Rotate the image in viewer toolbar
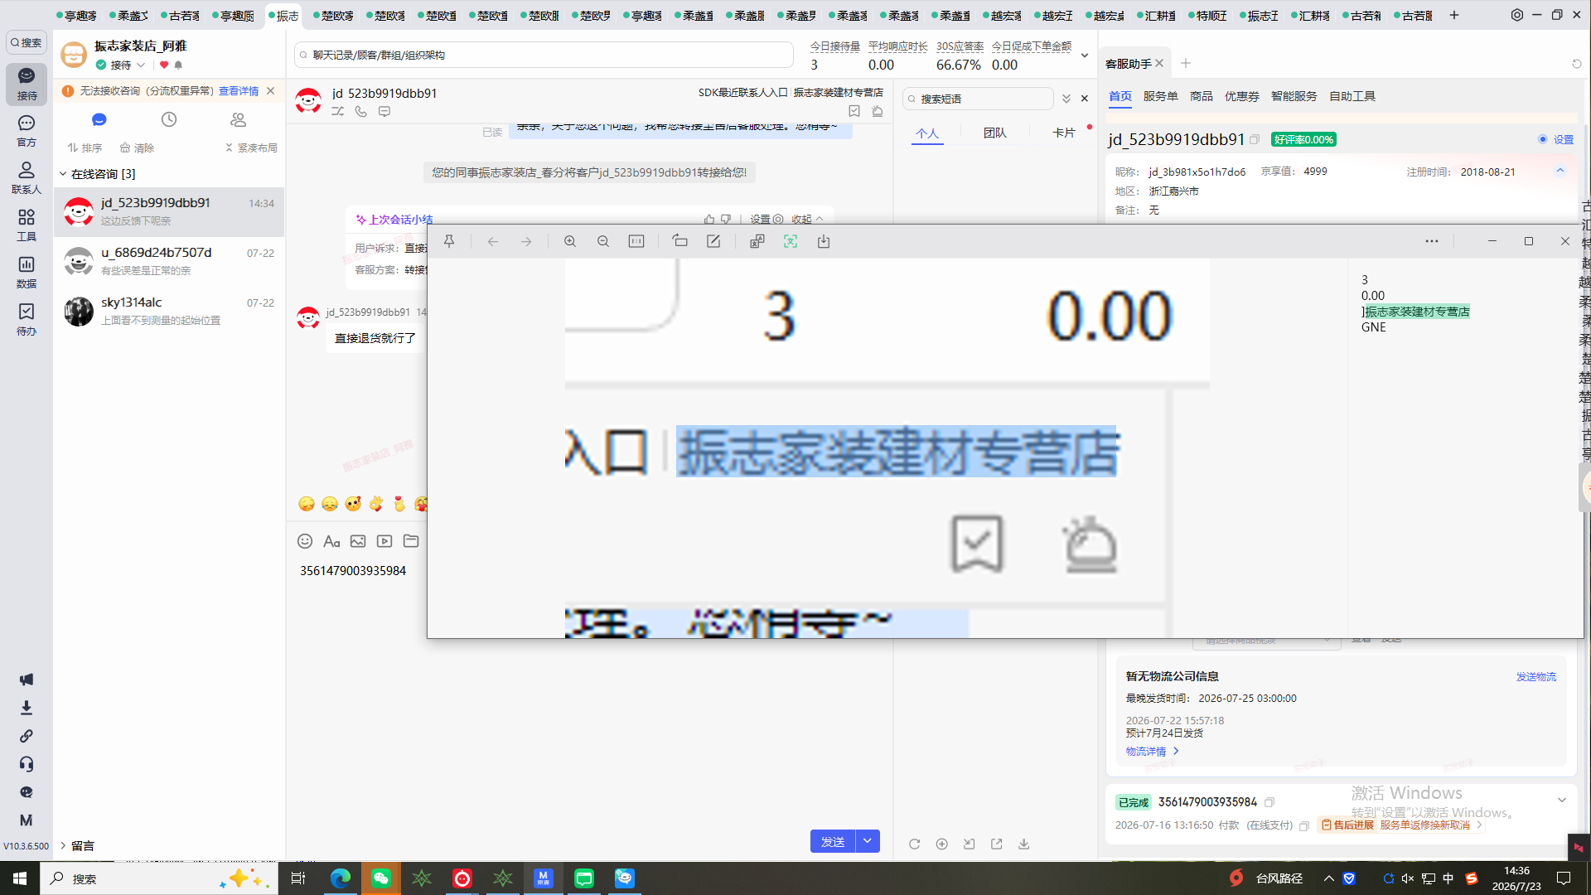 [x=680, y=241]
